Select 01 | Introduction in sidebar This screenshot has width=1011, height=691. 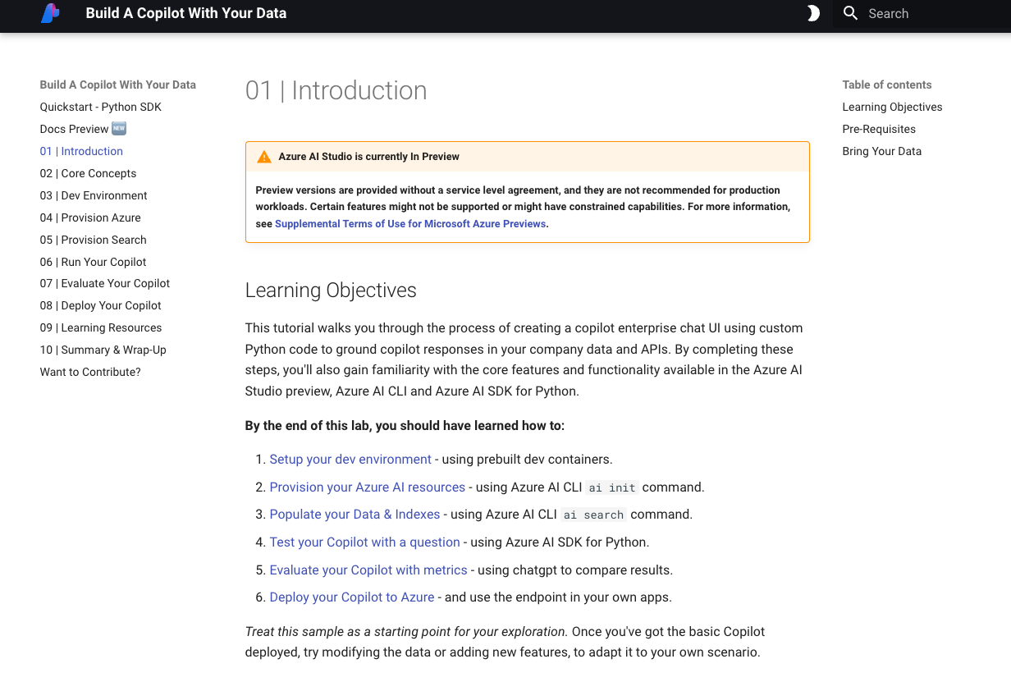[x=81, y=151]
